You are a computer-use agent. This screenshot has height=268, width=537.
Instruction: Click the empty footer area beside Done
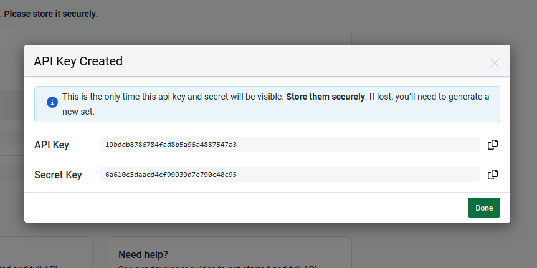click(x=240, y=208)
